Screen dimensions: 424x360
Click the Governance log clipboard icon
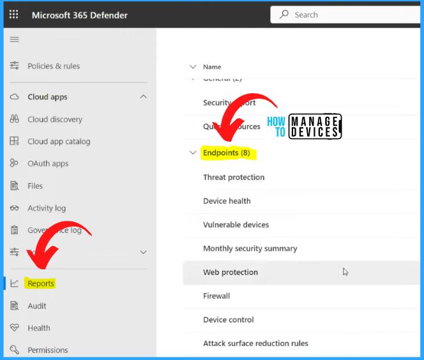coord(14,230)
